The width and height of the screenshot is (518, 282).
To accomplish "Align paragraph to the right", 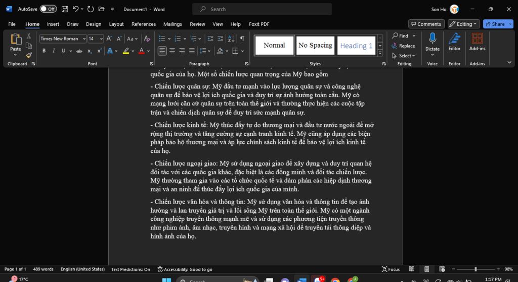I will pyautogui.click(x=182, y=51).
